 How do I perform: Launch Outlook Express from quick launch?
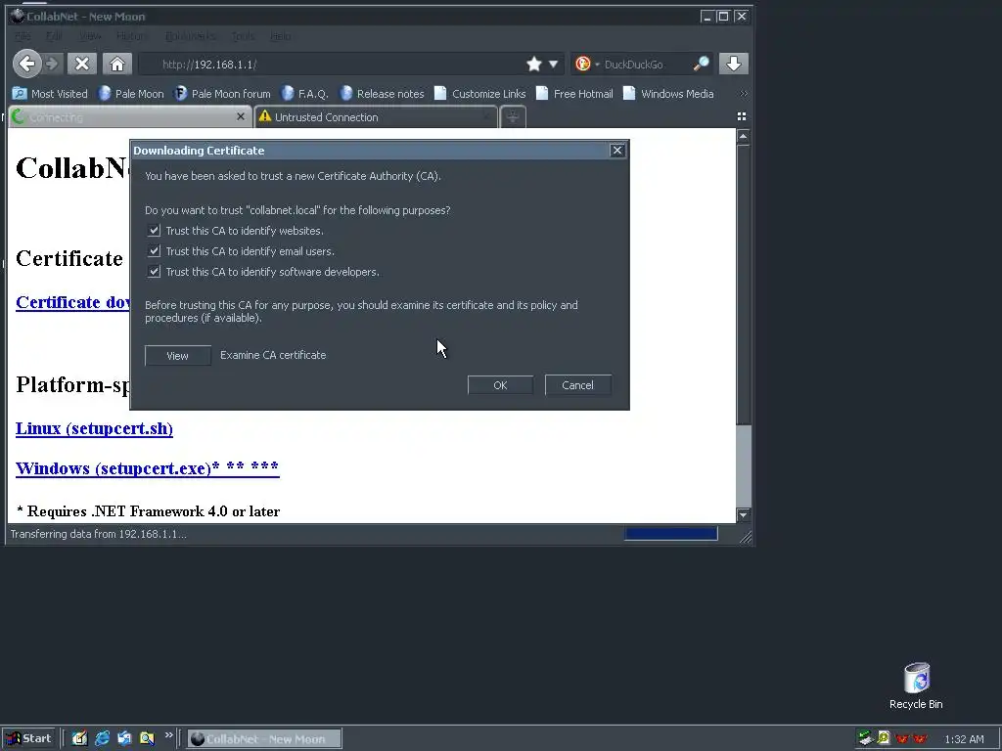coord(124,738)
